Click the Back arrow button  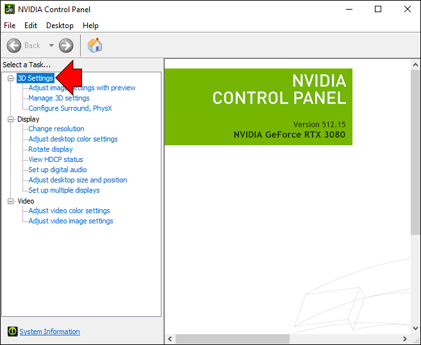(x=13, y=45)
